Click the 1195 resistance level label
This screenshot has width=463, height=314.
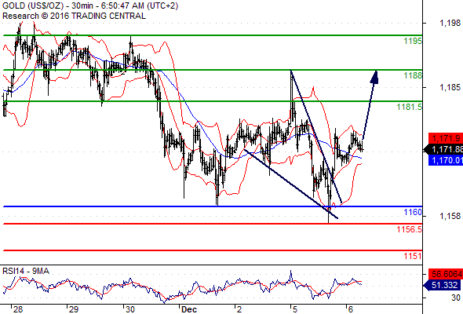pyautogui.click(x=413, y=41)
